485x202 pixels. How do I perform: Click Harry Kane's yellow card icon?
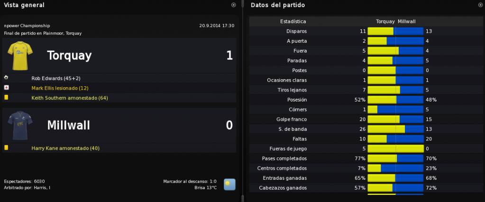click(x=6, y=148)
